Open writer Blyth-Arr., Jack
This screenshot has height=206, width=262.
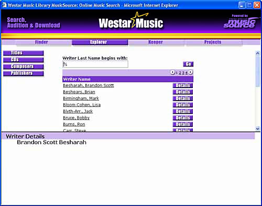[x=78, y=111]
